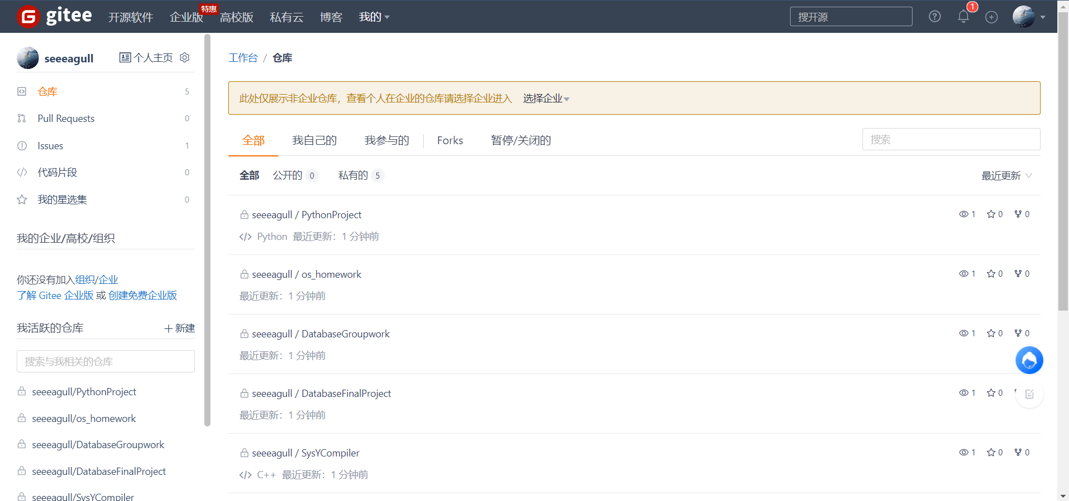Click the fork icon for PythonProject
The width and height of the screenshot is (1069, 501).
[1018, 214]
